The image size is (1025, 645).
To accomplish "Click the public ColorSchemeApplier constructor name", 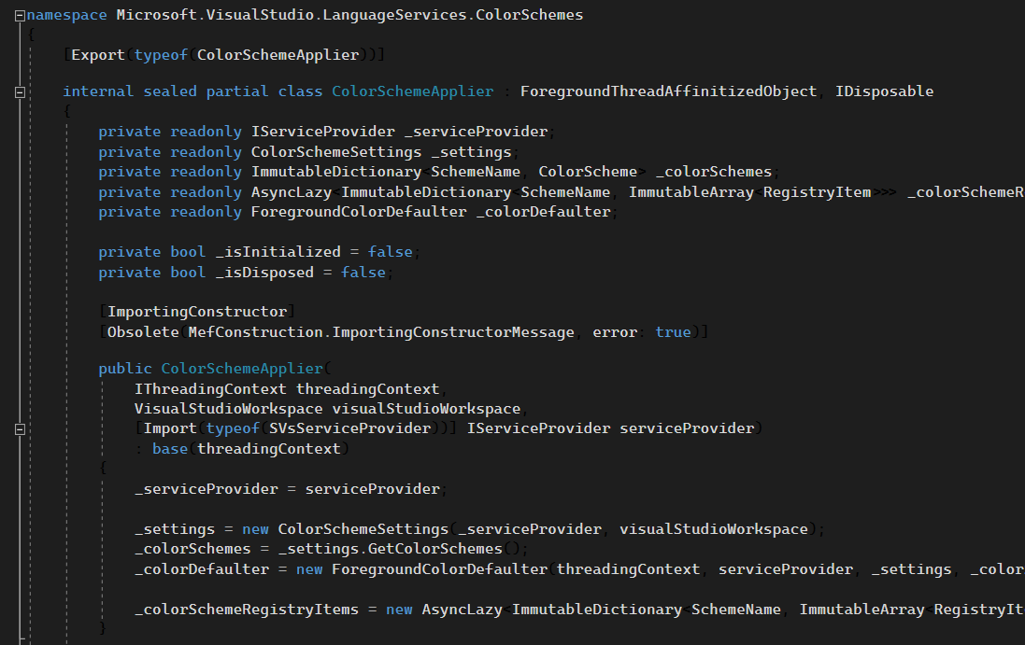I will [242, 369].
